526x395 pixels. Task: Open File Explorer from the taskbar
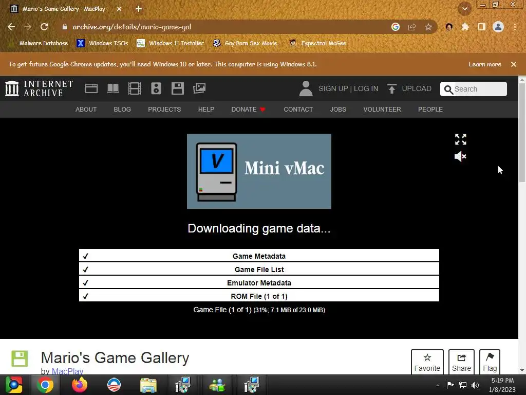tap(148, 385)
